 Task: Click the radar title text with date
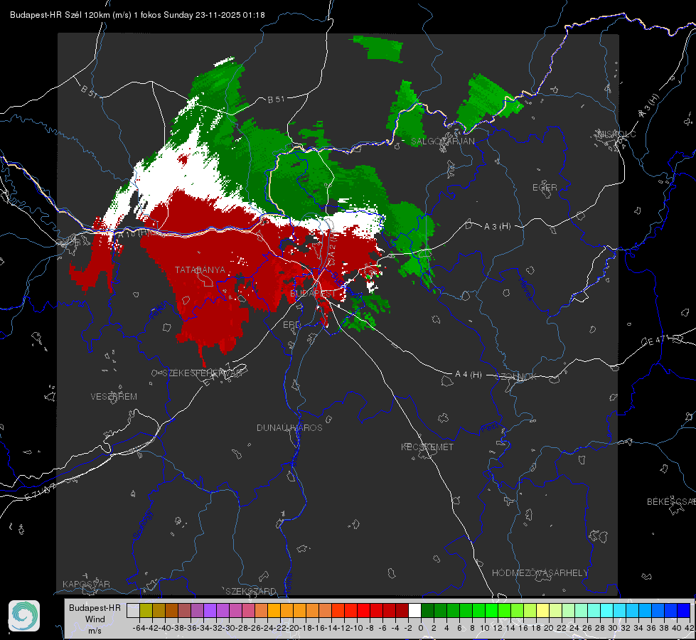138,15
